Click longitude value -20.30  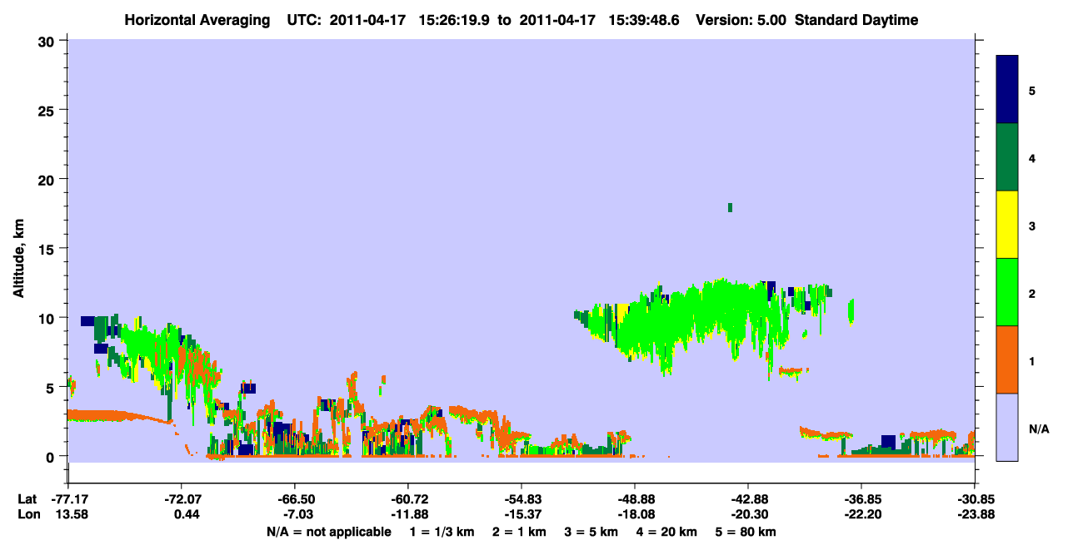748,513
